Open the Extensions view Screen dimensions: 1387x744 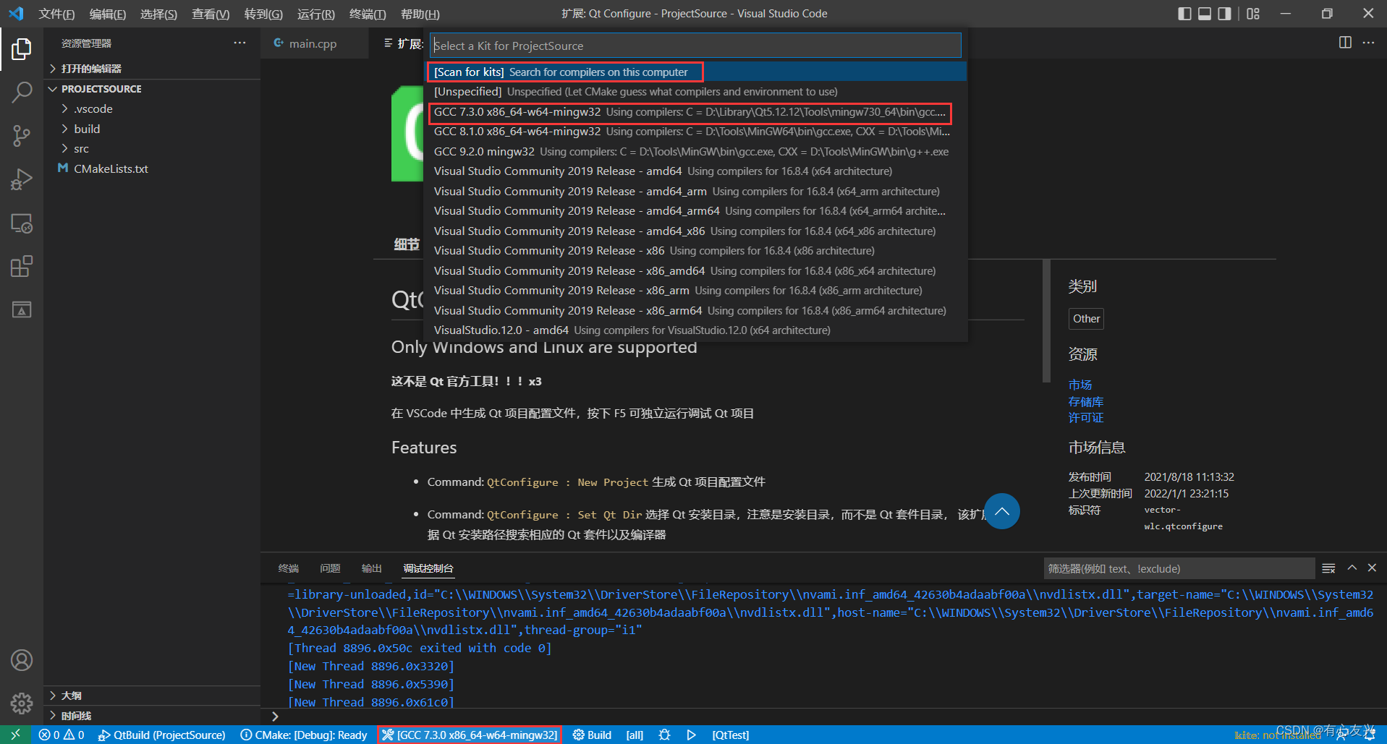click(x=22, y=266)
